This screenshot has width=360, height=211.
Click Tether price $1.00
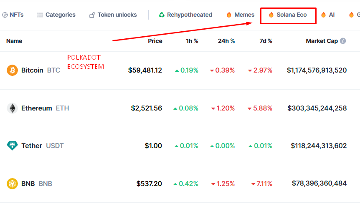153,146
